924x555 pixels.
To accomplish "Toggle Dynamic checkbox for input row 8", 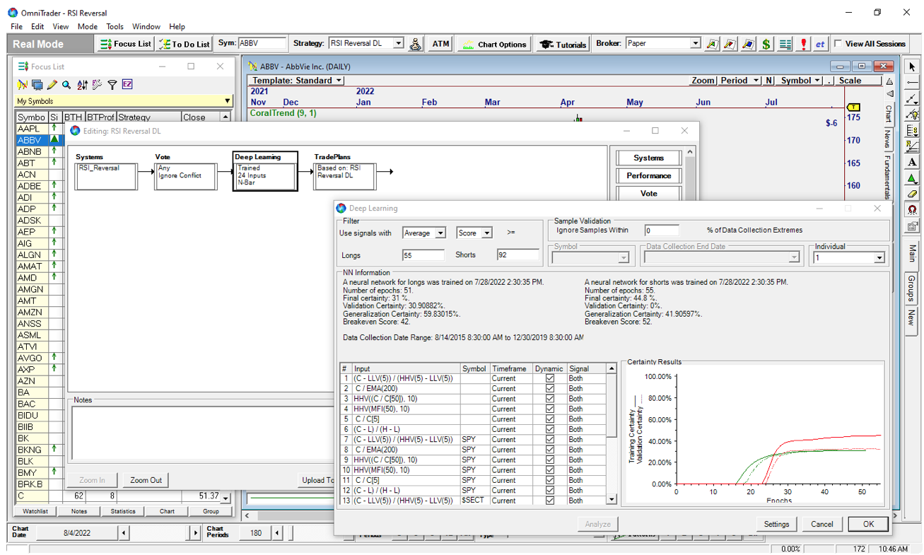I will tap(549, 450).
